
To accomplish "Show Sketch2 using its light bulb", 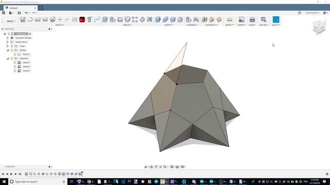I will 15,67.
